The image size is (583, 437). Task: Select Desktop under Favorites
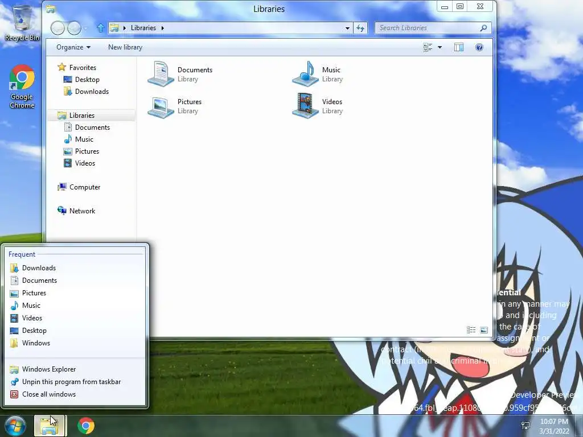pyautogui.click(x=81, y=80)
